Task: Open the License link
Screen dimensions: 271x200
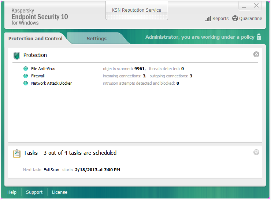Action: click(x=60, y=192)
